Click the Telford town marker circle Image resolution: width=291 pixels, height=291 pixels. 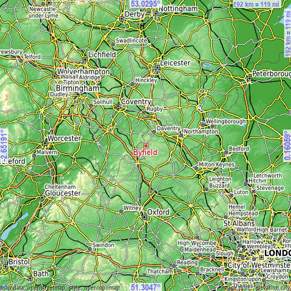tap(21, 61)
